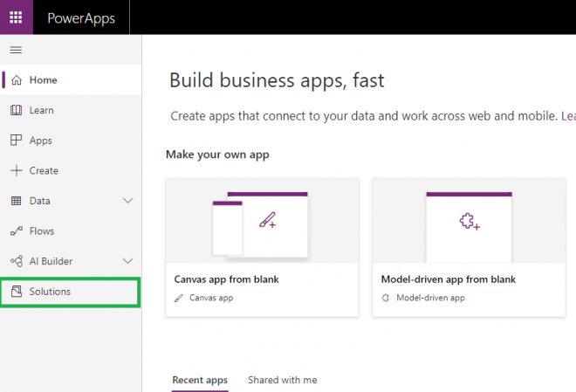576x392 pixels.
Task: Click the canvas app preview thumbnail
Action: pyautogui.click(x=261, y=224)
